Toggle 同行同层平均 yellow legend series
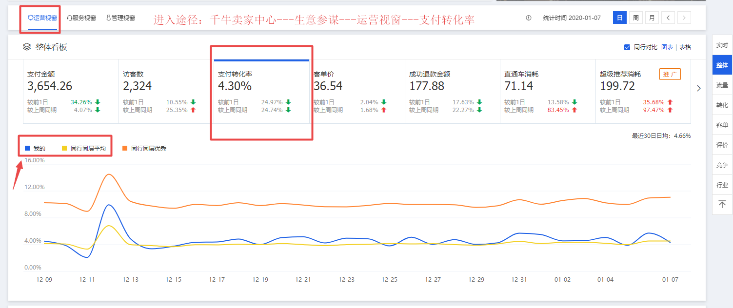This screenshot has height=308, width=733. (64, 148)
